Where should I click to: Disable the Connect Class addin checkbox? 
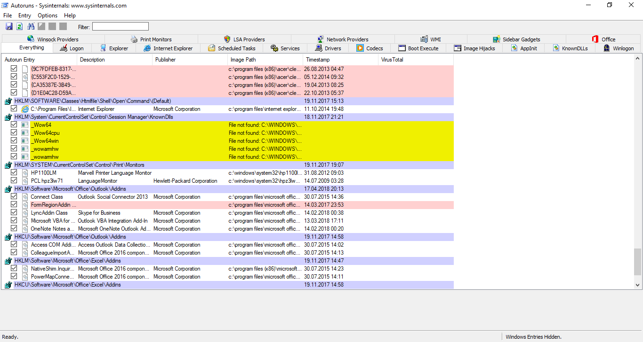pos(14,197)
